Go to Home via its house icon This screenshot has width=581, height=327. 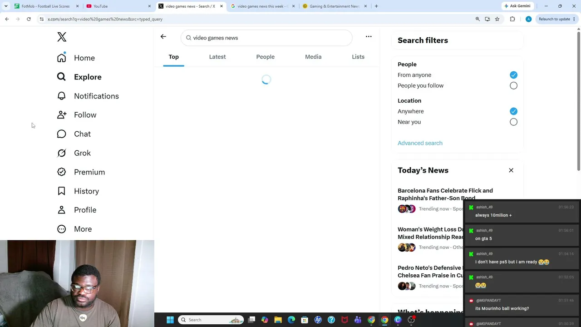coord(61,58)
